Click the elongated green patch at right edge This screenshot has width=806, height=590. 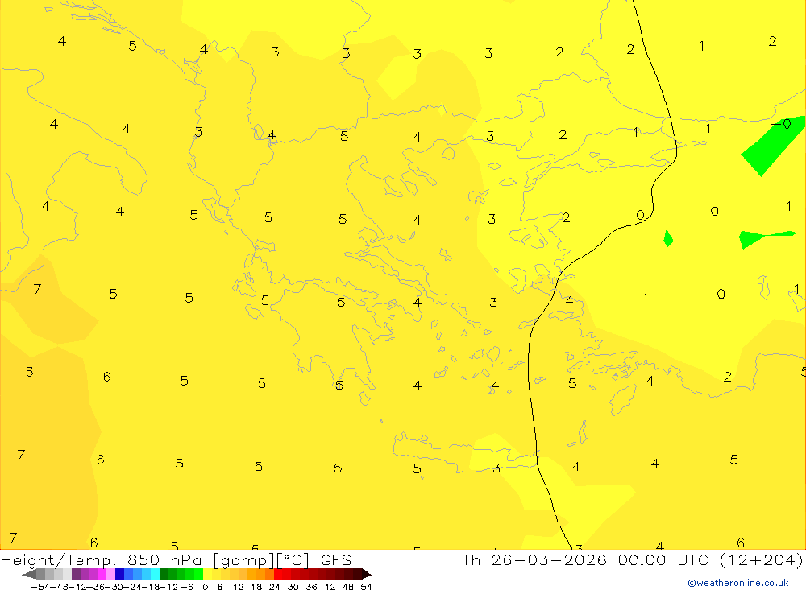click(x=762, y=237)
